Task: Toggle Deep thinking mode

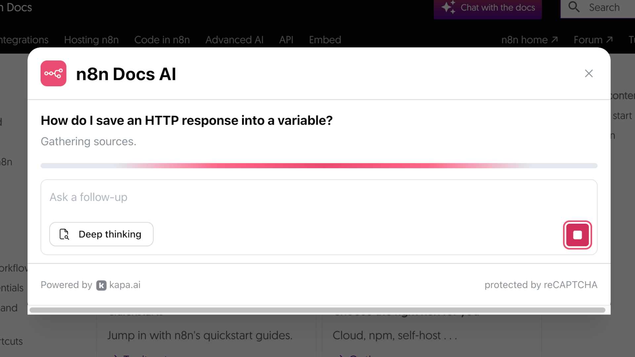Action: coord(101,234)
